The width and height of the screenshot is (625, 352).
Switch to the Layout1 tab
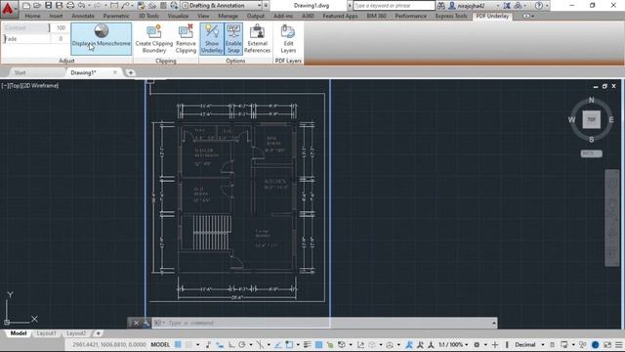[46, 333]
